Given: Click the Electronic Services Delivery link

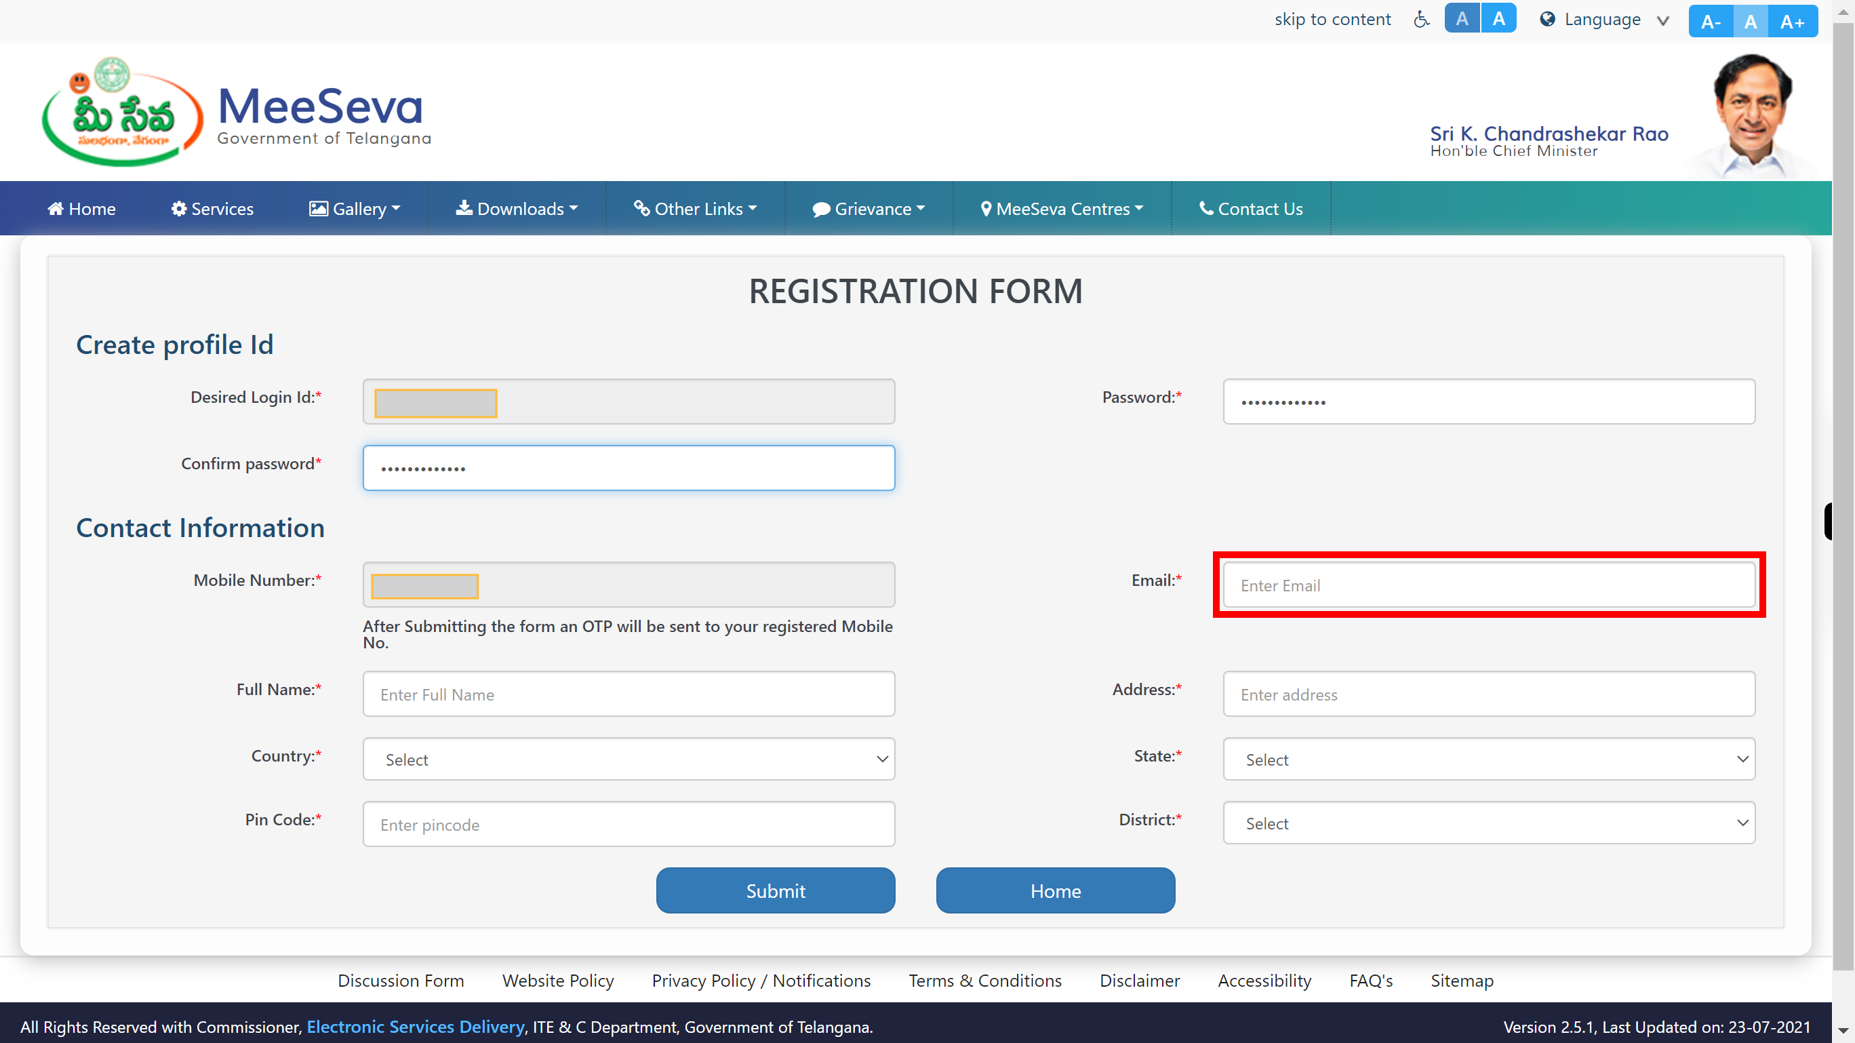Looking at the screenshot, I should point(416,1027).
